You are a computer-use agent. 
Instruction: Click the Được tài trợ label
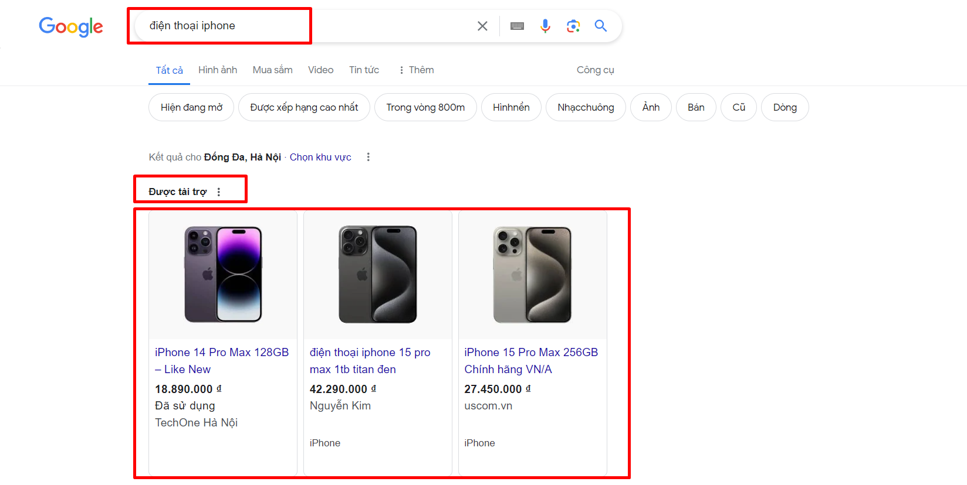[178, 192]
